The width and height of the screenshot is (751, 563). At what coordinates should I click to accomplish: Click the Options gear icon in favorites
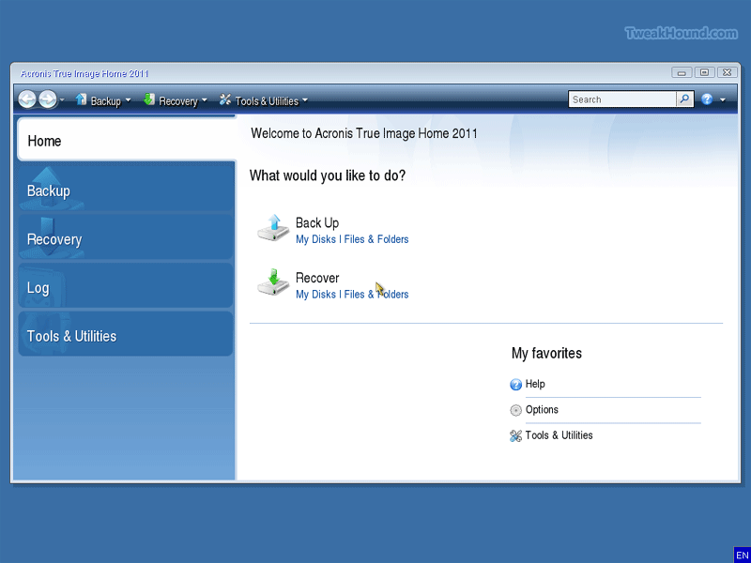pos(515,410)
